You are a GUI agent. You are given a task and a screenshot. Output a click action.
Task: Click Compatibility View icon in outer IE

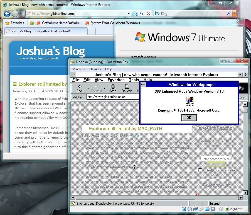135,14
